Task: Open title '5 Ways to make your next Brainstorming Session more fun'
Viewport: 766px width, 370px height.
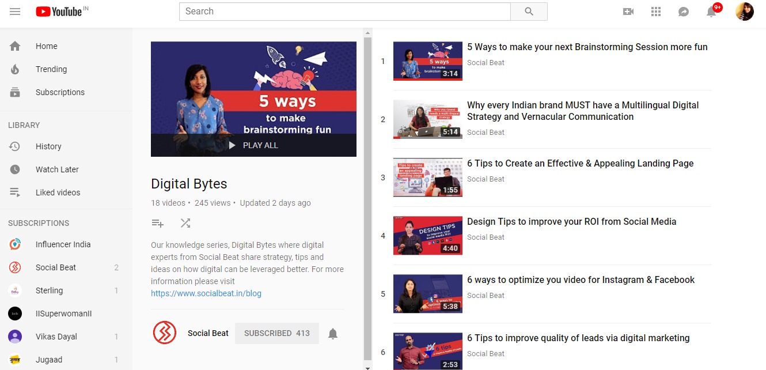Action: pos(587,47)
